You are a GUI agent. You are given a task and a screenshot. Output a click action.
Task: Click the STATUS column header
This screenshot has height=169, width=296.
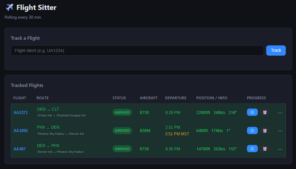pyautogui.click(x=119, y=98)
